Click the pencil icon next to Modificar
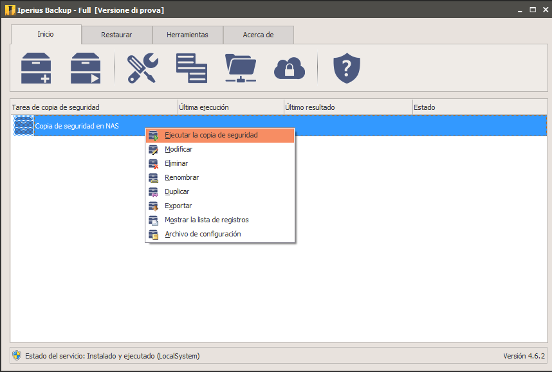552x372 pixels. tap(154, 150)
